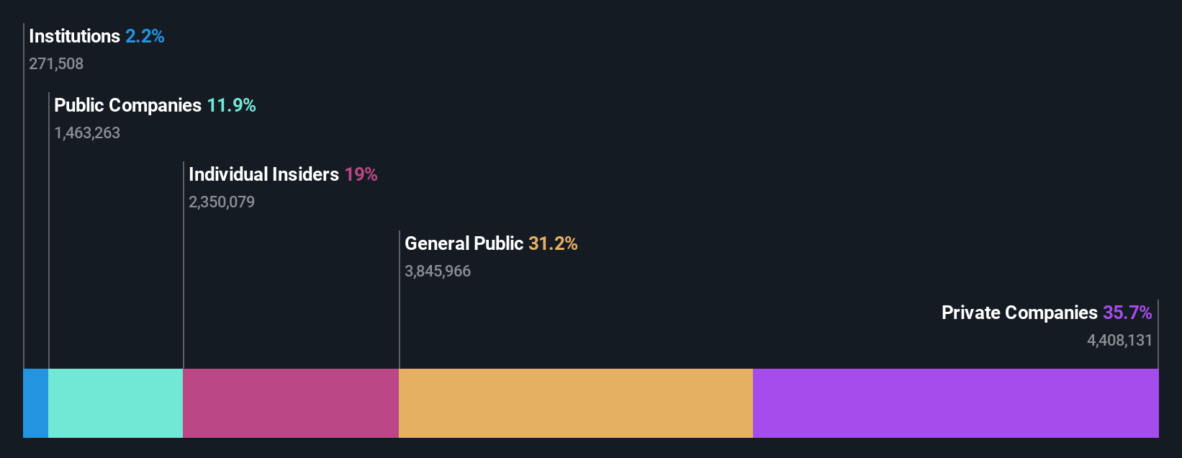Image resolution: width=1182 pixels, height=458 pixels.
Task: Click the 1,463,263 shares value
Action: pos(87,133)
